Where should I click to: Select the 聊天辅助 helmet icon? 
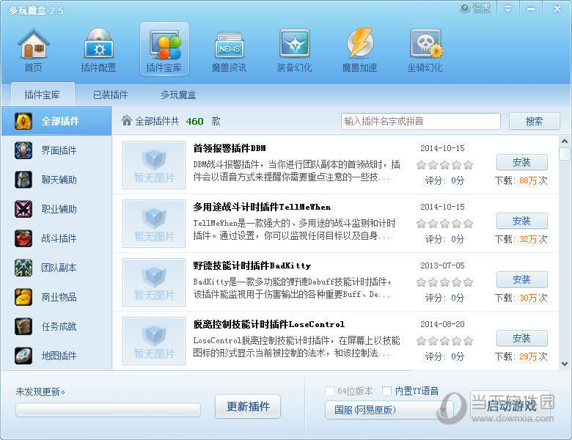point(23,180)
